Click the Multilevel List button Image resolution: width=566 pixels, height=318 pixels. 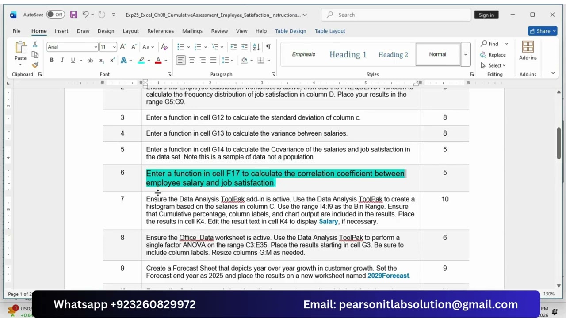coord(216,47)
